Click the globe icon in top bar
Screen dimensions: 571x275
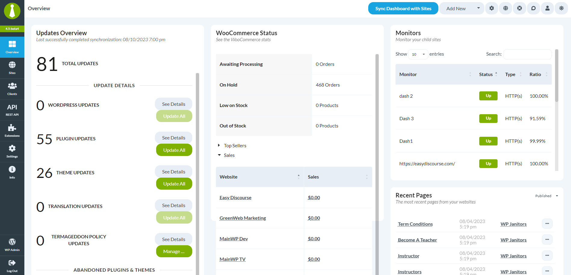click(x=506, y=8)
